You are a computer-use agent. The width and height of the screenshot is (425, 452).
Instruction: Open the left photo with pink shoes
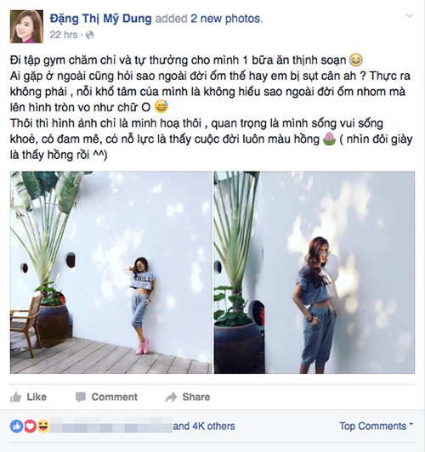111,273
